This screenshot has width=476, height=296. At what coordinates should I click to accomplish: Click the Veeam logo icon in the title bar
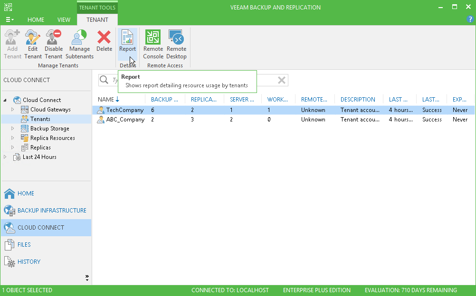[x=8, y=7]
